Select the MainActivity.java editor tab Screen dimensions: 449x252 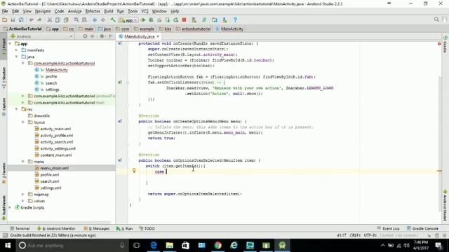click(139, 36)
